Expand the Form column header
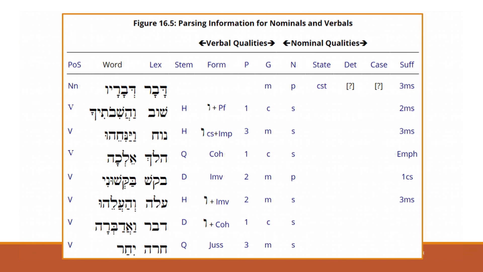Viewport: 483px width, 272px height. pos(216,65)
